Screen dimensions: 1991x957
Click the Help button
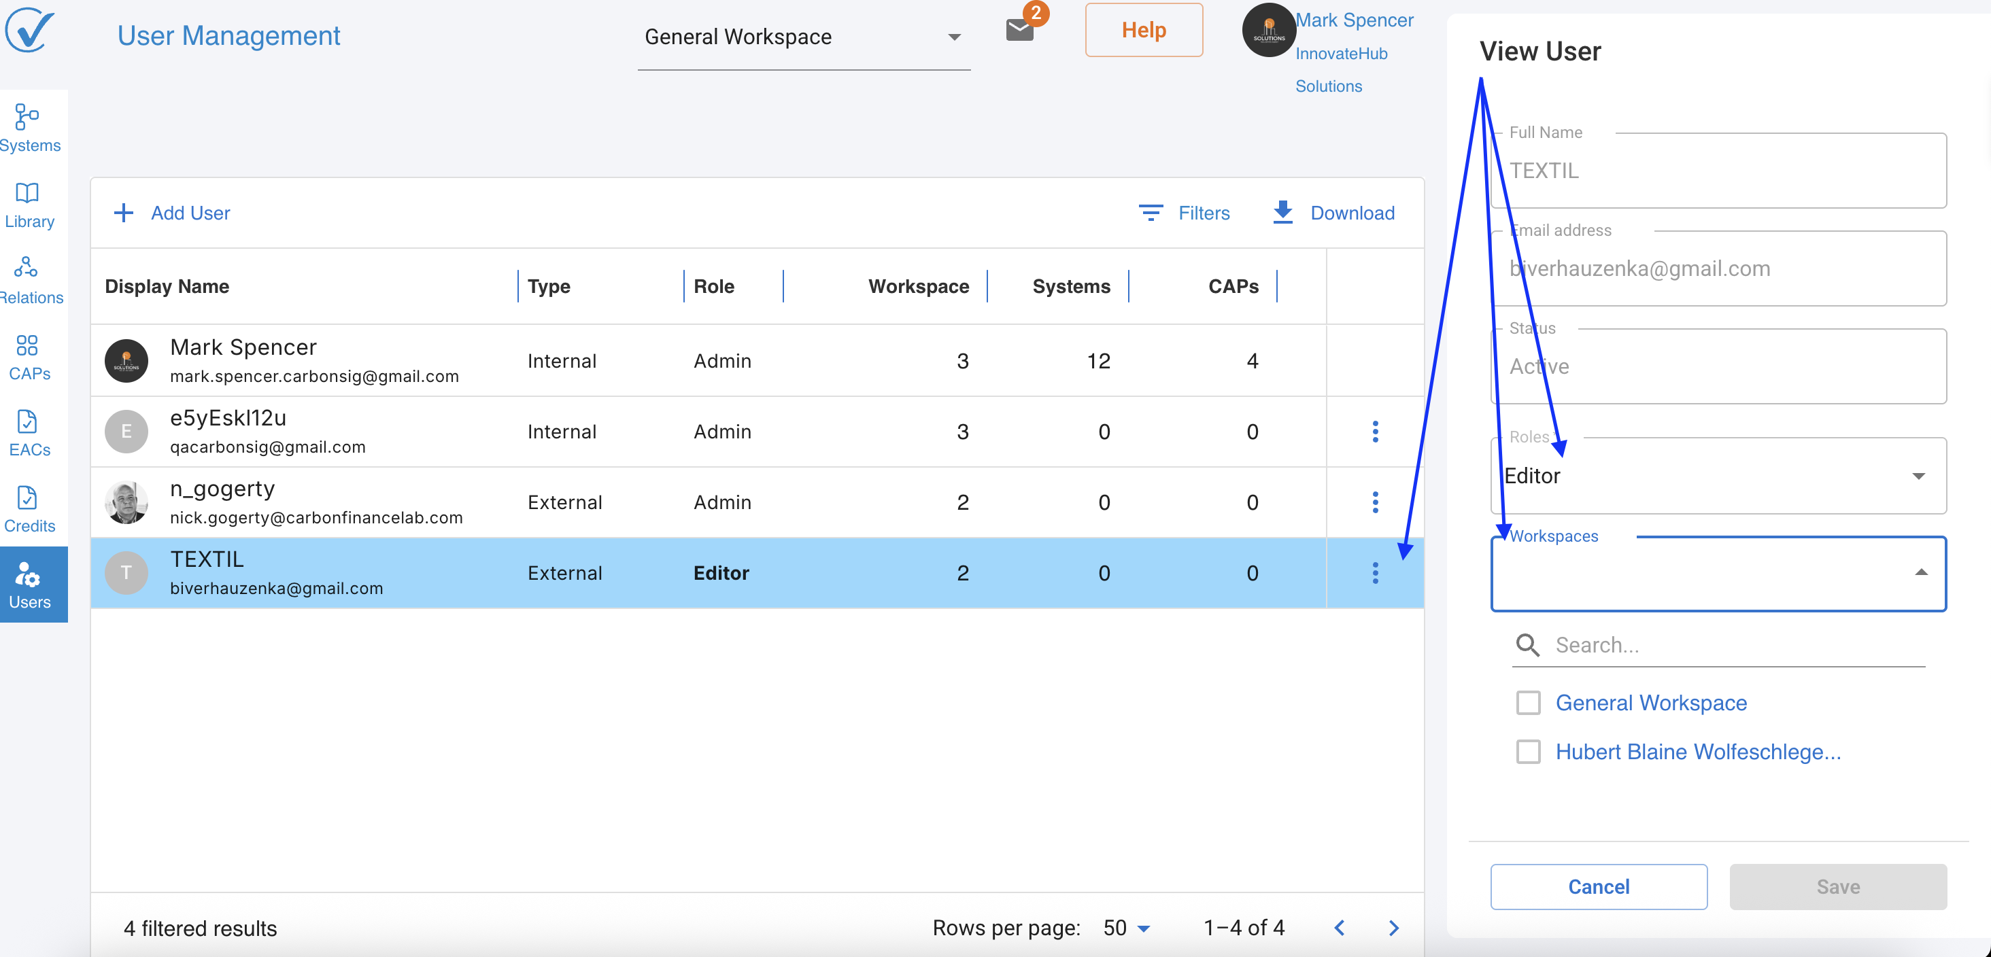point(1143,30)
